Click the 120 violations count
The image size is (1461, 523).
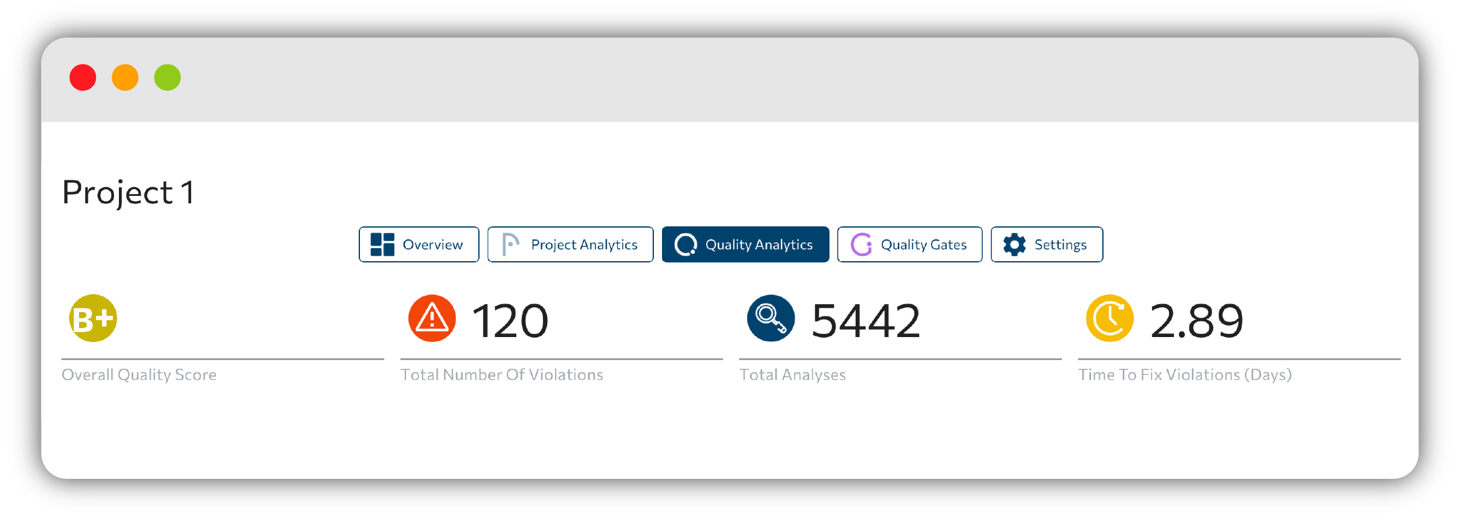tap(510, 321)
